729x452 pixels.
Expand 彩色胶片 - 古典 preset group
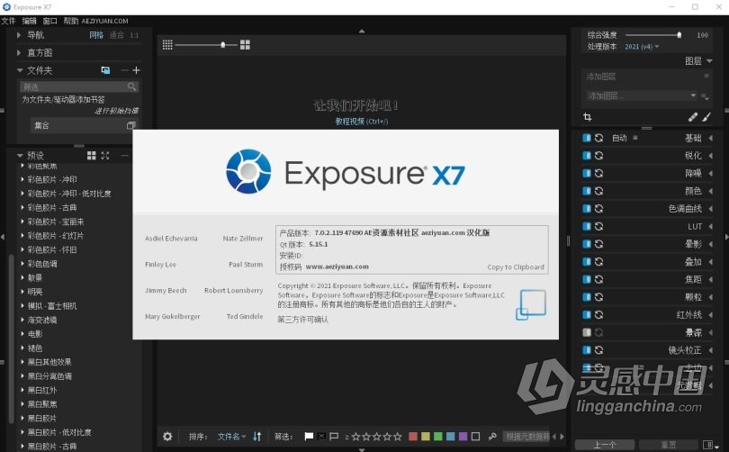tap(22, 207)
